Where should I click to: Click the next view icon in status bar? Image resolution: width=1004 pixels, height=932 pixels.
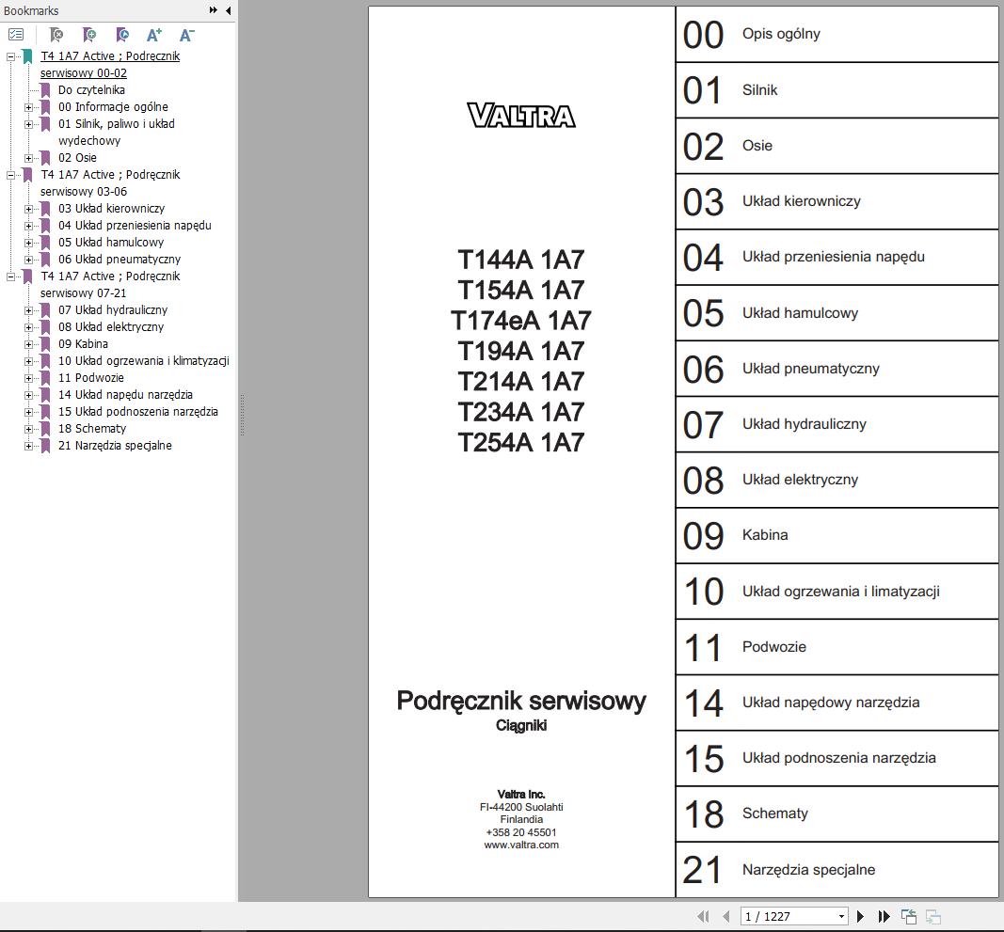(x=932, y=917)
